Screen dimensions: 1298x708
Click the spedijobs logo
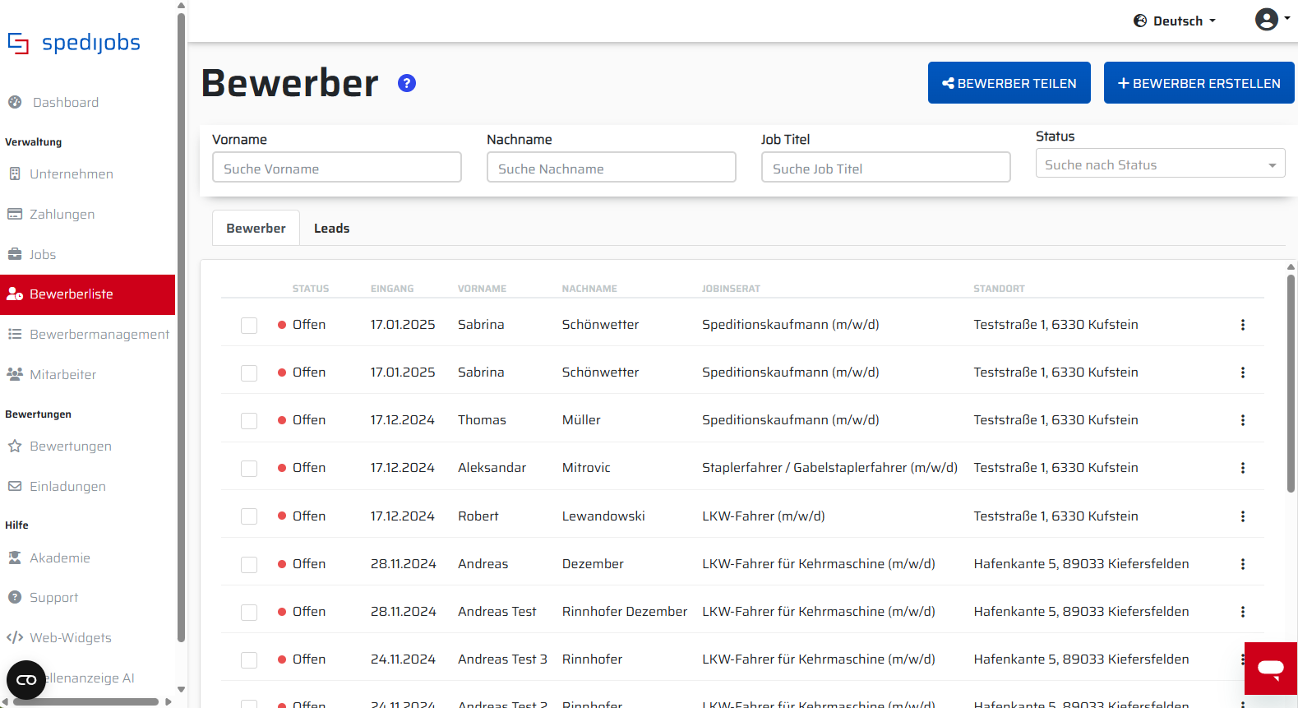(74, 43)
